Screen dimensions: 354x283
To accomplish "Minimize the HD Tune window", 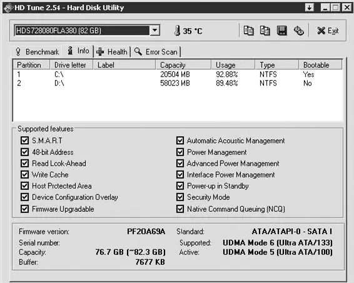I will (325, 7).
